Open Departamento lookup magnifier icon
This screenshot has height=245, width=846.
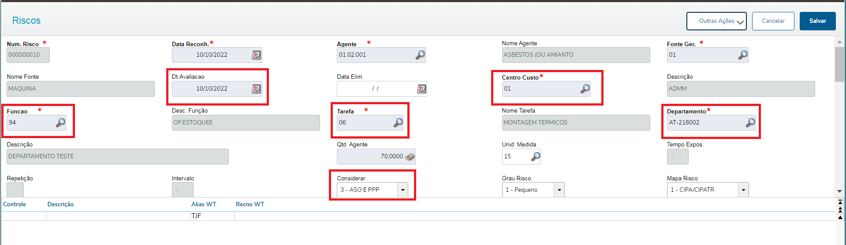[x=750, y=123]
